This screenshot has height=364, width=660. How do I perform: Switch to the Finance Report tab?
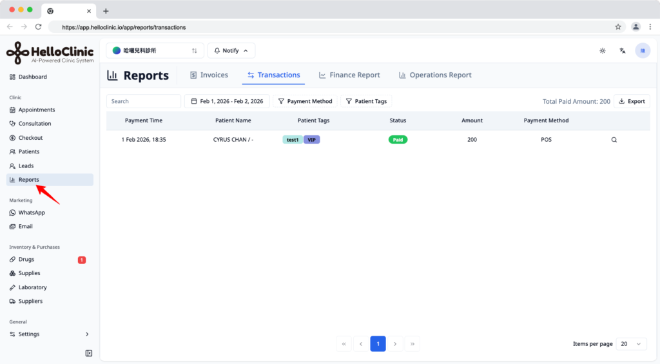click(349, 75)
